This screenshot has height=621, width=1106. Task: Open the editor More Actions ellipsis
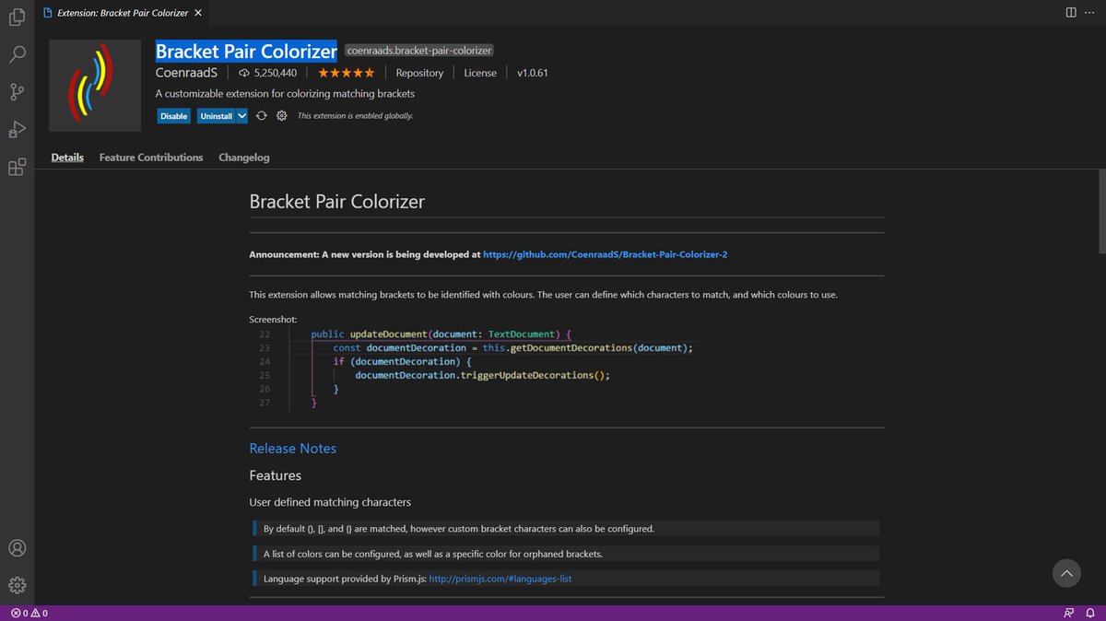click(x=1090, y=12)
